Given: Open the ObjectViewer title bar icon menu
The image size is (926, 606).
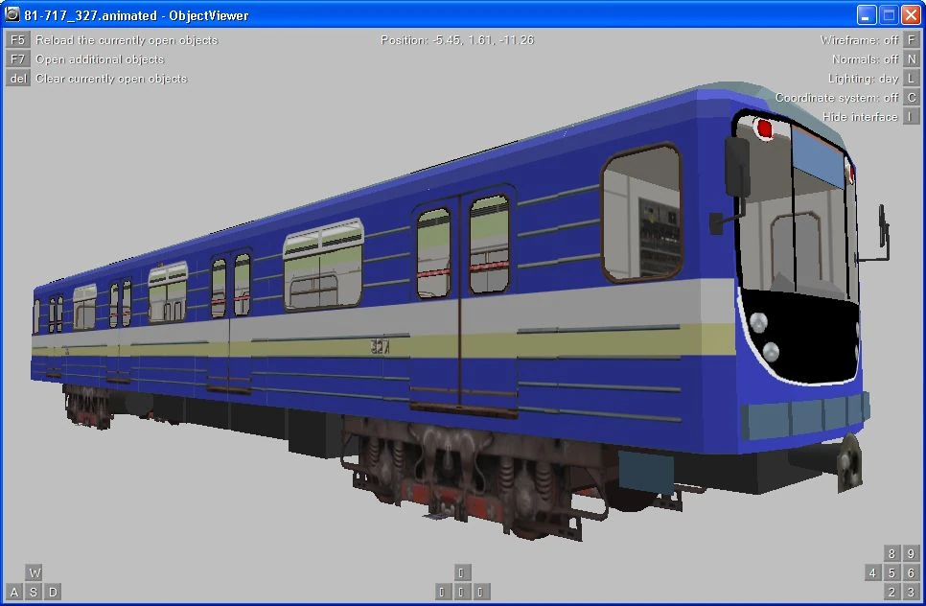Looking at the screenshot, I should pyautogui.click(x=12, y=14).
